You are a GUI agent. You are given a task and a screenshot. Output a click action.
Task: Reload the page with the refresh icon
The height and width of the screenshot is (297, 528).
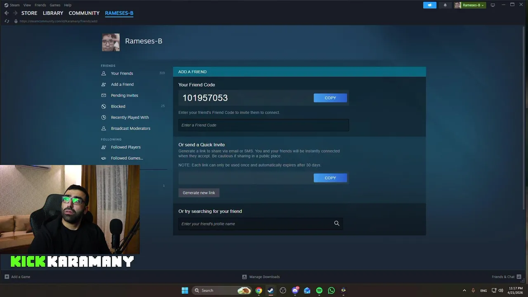click(x=7, y=21)
